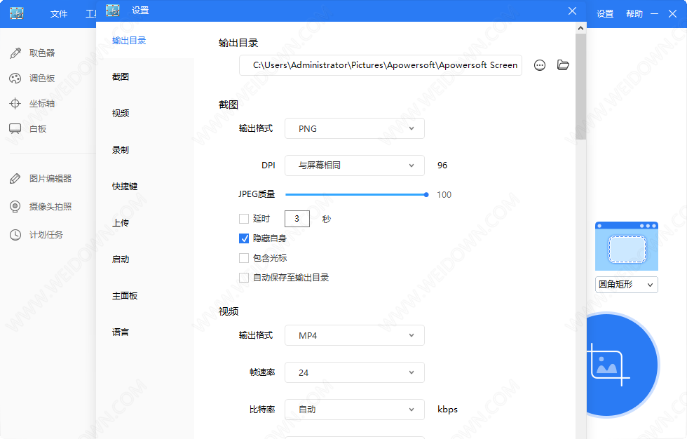This screenshot has width=687, height=439.
Task: Uncheck the 隐藏自身 checkbox
Action: [244, 238]
